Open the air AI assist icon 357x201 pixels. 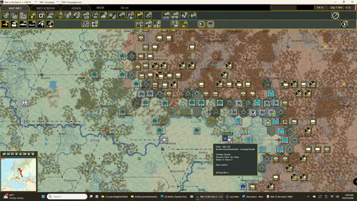(157, 24)
